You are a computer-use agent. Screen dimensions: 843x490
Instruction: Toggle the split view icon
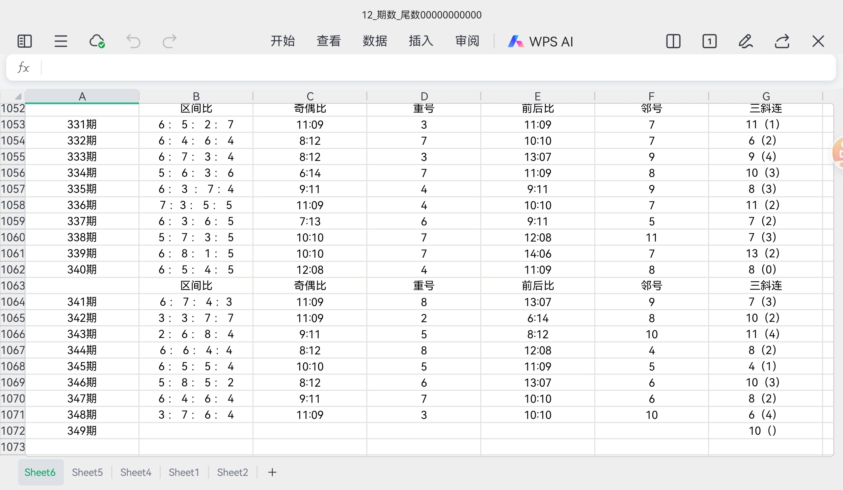pos(673,41)
